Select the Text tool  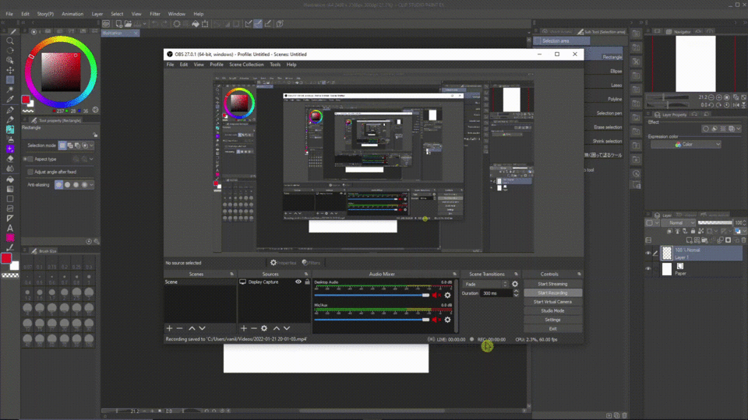point(10,228)
